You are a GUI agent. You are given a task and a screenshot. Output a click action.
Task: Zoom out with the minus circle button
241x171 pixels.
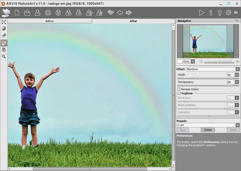point(201,61)
